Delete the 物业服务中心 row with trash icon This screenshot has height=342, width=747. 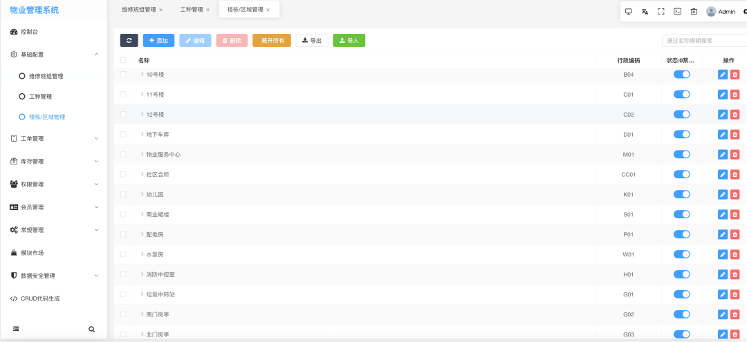coord(735,155)
